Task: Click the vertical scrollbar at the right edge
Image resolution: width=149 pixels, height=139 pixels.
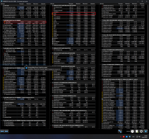Action: (x=148, y=45)
